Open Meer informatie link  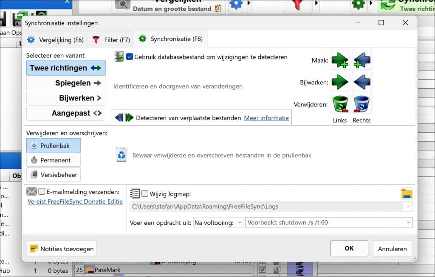pyautogui.click(x=266, y=118)
